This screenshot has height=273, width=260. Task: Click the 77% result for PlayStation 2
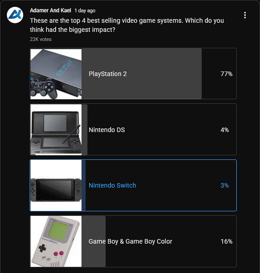point(226,74)
